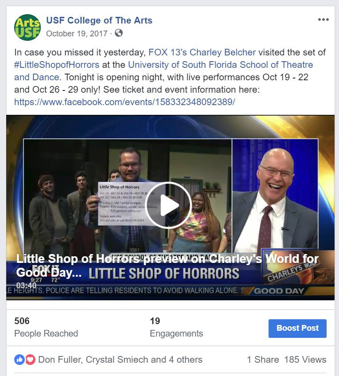Click the 03:40 video duration label
Image resolution: width=339 pixels, height=376 pixels.
[26, 286]
